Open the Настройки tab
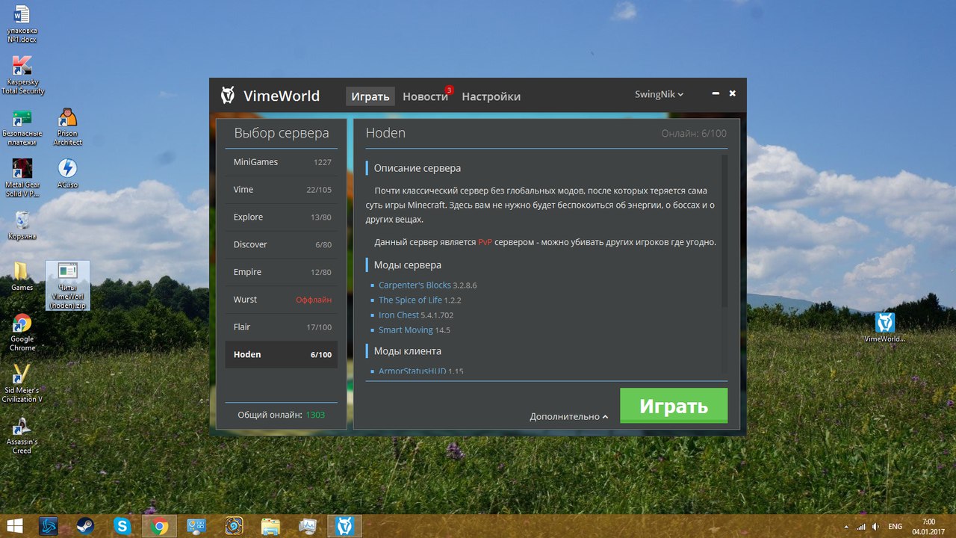The width and height of the screenshot is (956, 538). click(x=491, y=96)
